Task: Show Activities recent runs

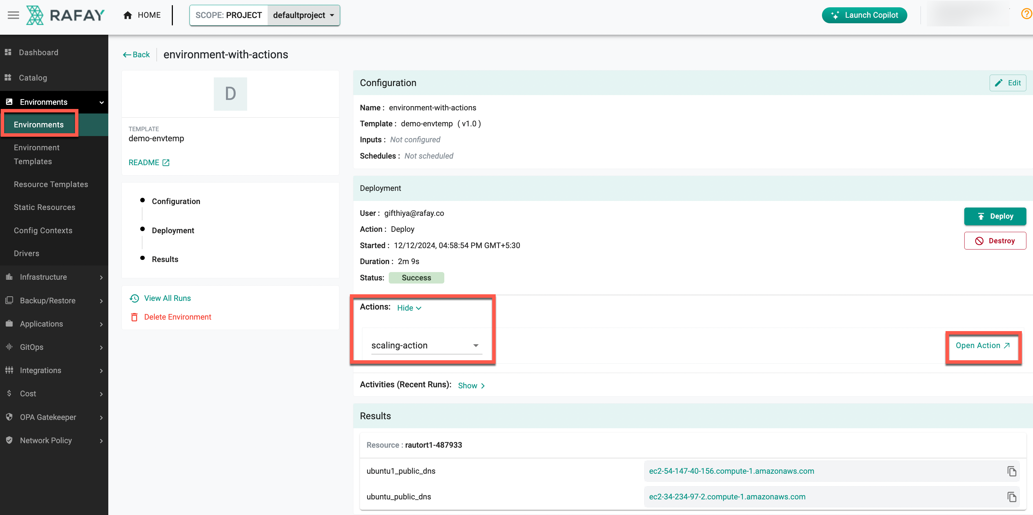Action: 472,386
